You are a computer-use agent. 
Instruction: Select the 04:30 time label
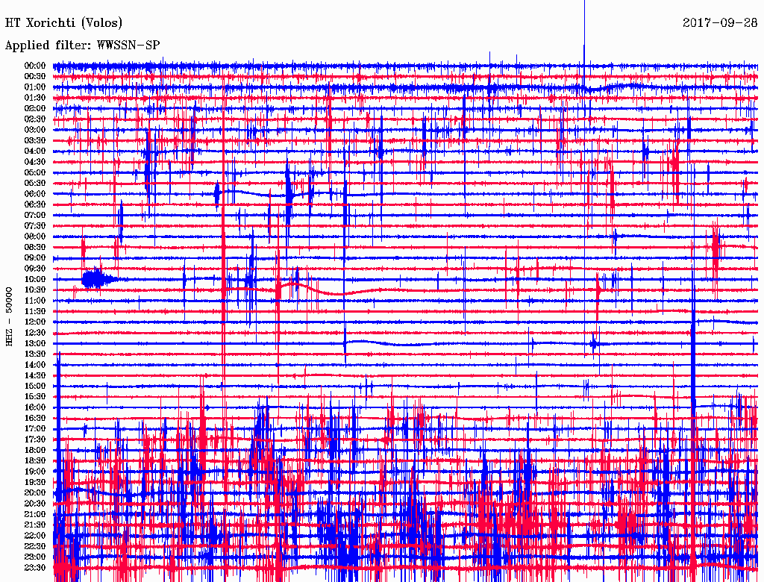click(35, 162)
